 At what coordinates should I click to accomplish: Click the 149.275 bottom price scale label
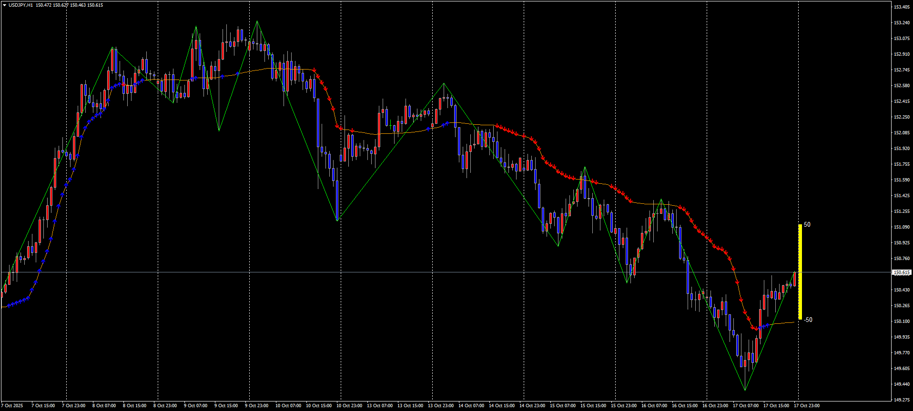[902, 400]
